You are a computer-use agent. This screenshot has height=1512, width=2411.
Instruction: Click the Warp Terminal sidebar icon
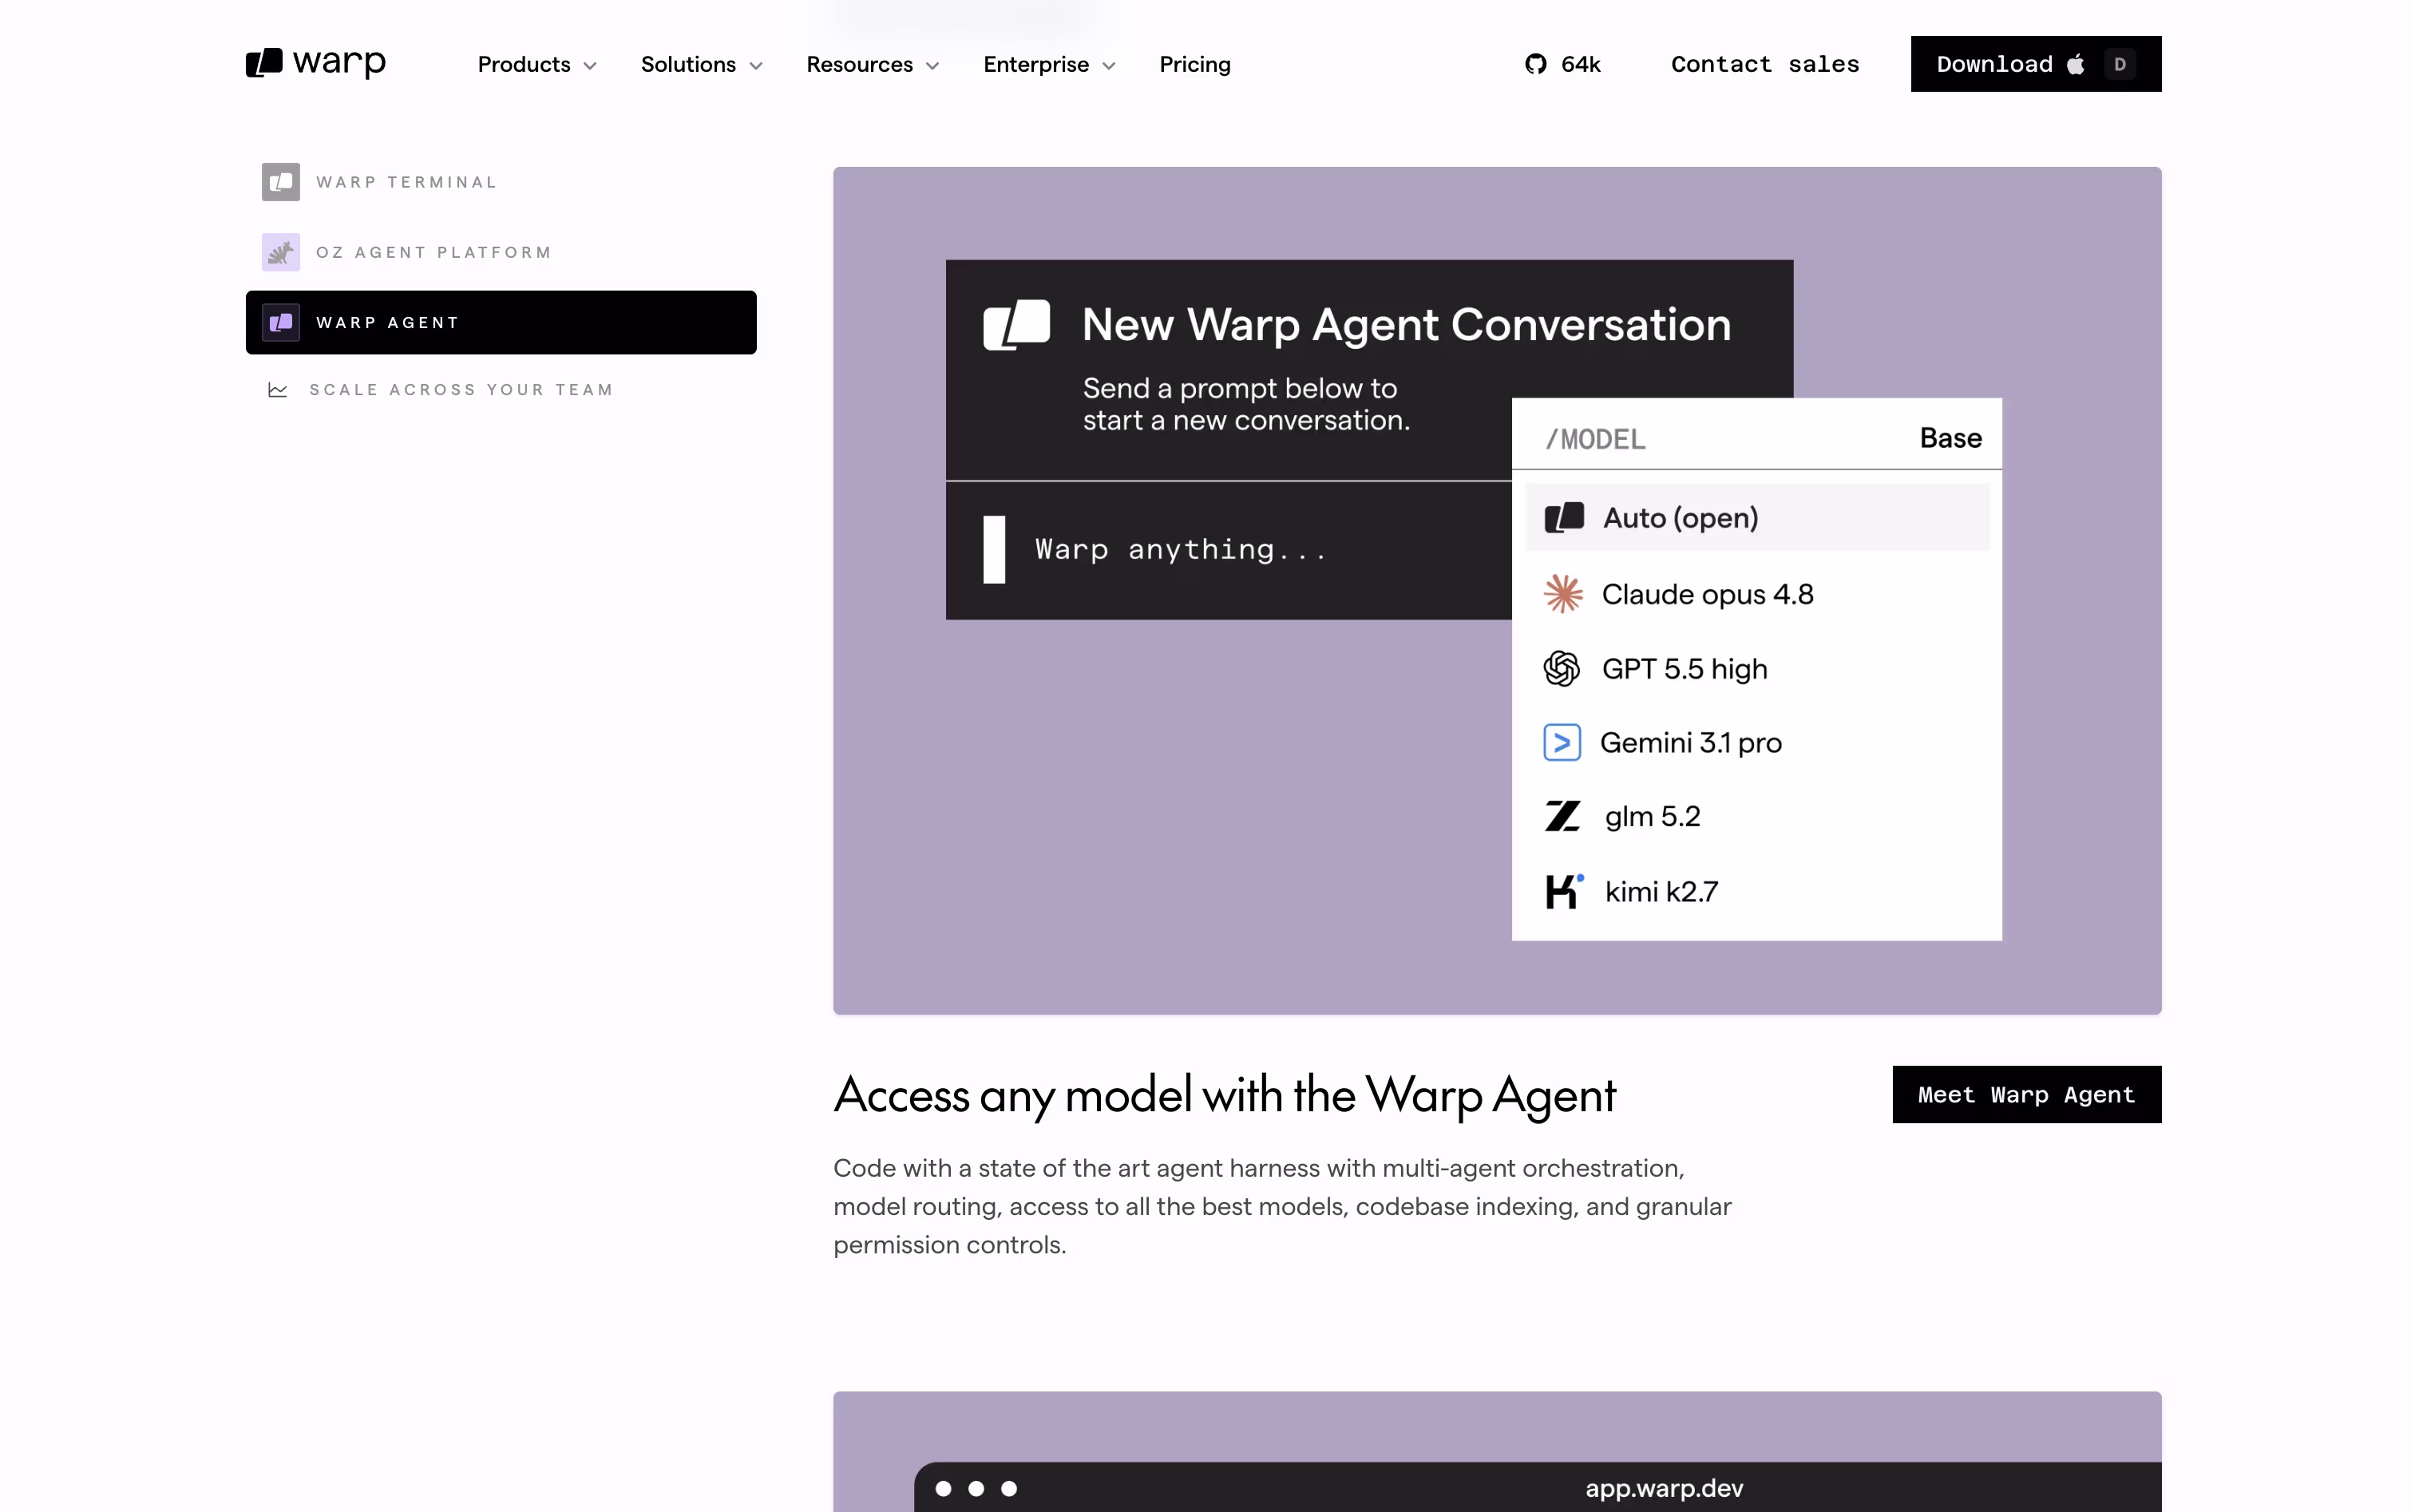click(x=281, y=182)
